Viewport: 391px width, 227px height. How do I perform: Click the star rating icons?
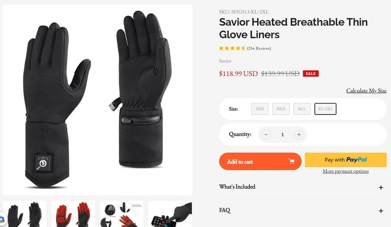232,48
